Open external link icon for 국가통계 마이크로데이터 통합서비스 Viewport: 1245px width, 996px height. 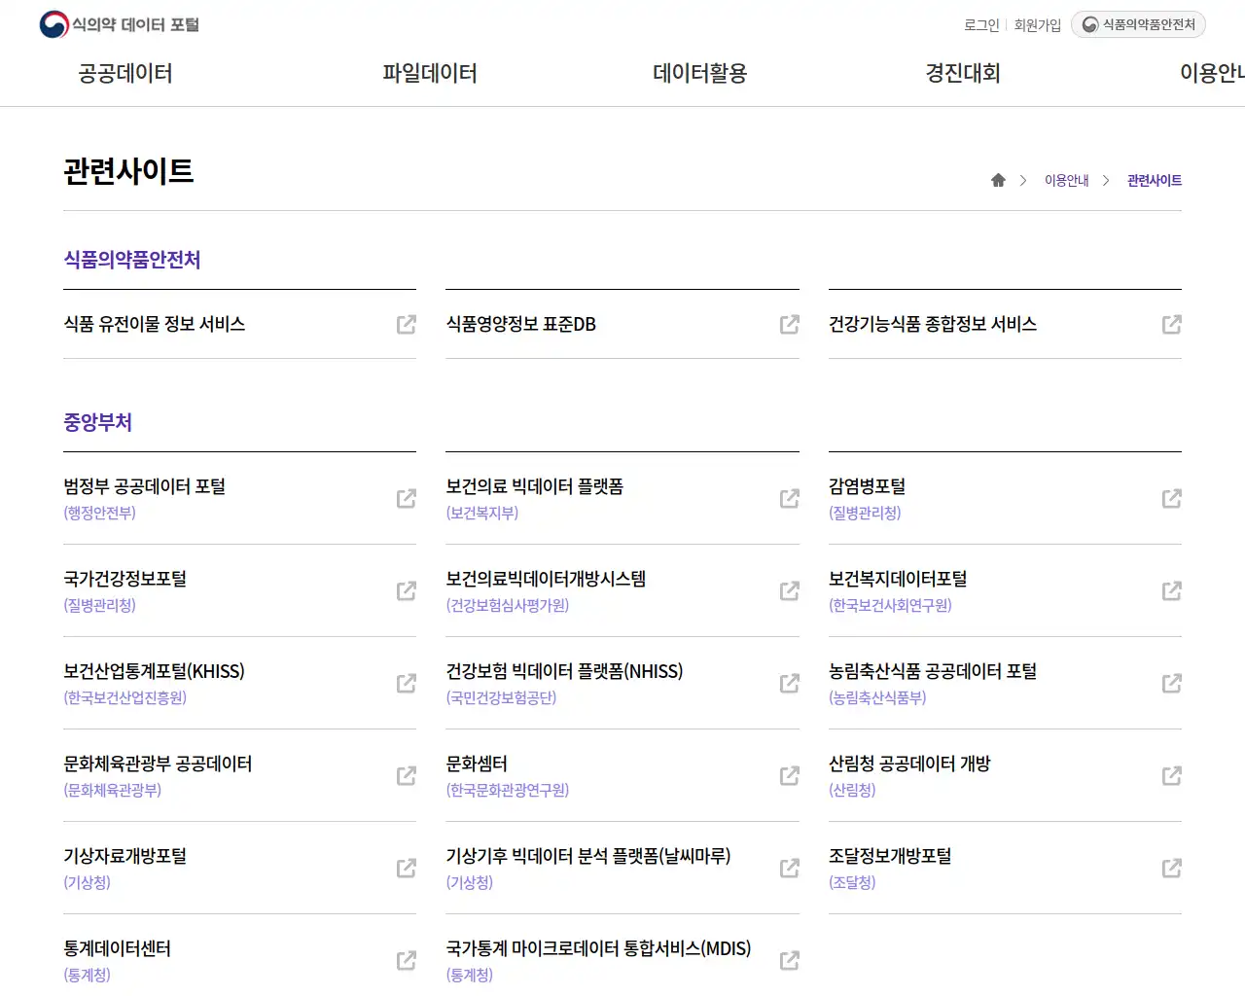tap(790, 960)
